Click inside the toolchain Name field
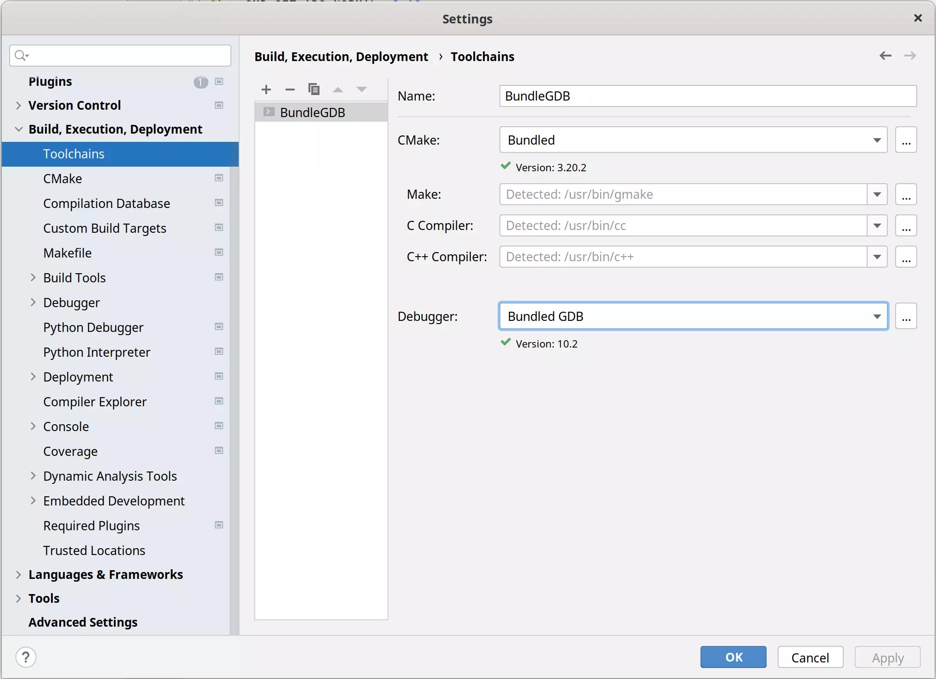This screenshot has height=679, width=936. click(x=707, y=96)
